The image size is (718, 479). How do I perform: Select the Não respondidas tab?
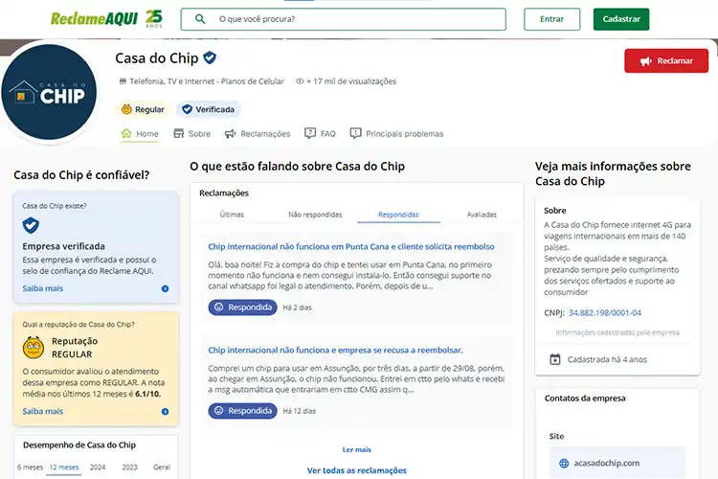pyautogui.click(x=315, y=215)
